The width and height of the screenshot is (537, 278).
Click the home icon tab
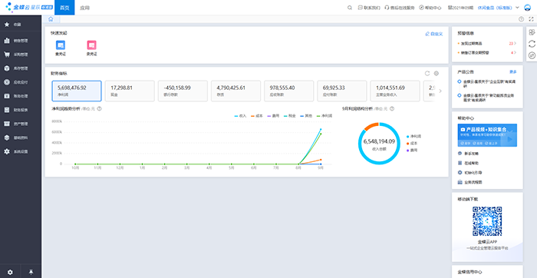pos(51,19)
